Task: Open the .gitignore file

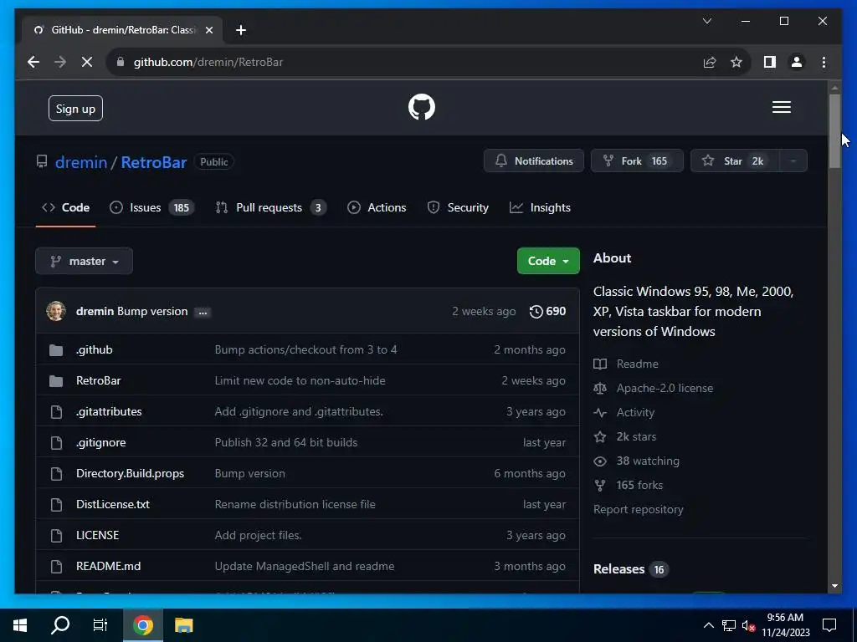Action: (100, 443)
